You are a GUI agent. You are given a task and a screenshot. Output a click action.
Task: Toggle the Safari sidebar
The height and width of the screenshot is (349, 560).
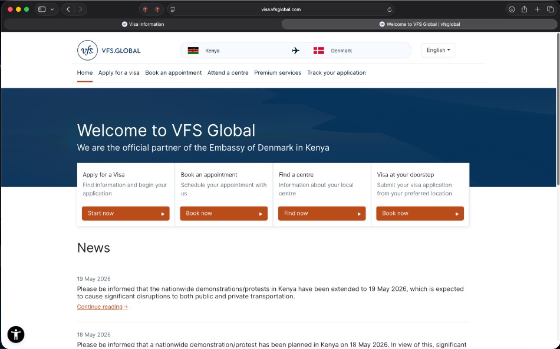(x=42, y=9)
